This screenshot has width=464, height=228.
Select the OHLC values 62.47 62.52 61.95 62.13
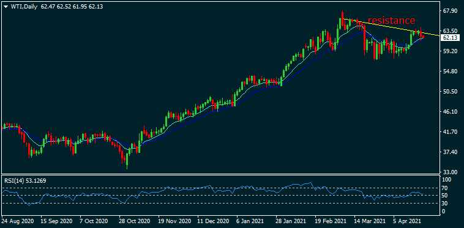click(72, 7)
